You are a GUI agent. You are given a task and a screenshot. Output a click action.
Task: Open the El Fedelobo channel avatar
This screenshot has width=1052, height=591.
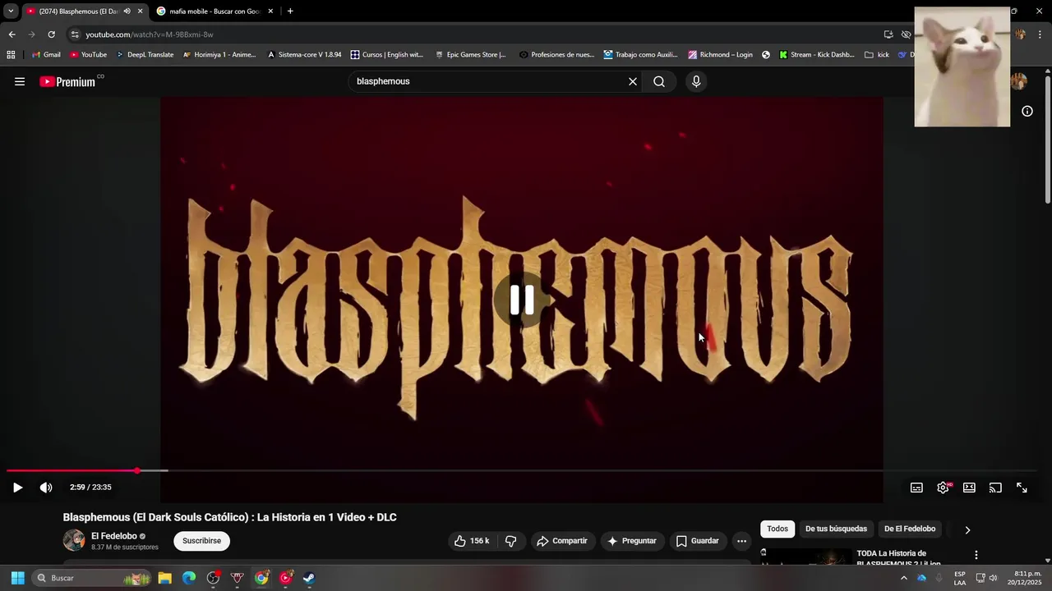coord(74,540)
